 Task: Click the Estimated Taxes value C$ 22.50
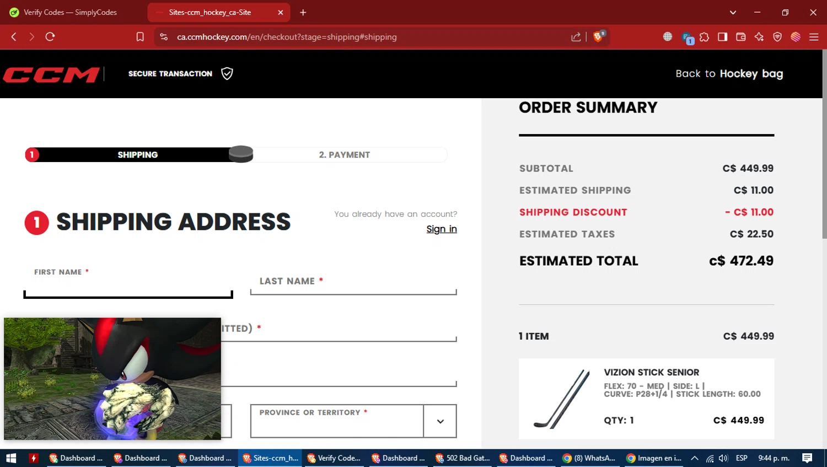pos(751,234)
